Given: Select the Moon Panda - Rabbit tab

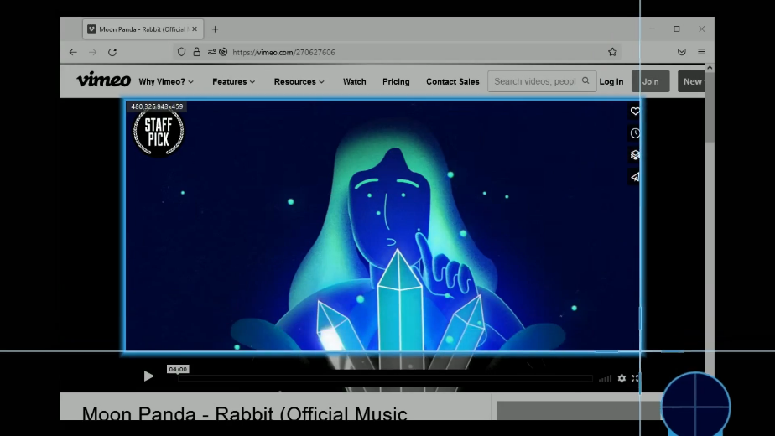Looking at the screenshot, I should point(143,29).
